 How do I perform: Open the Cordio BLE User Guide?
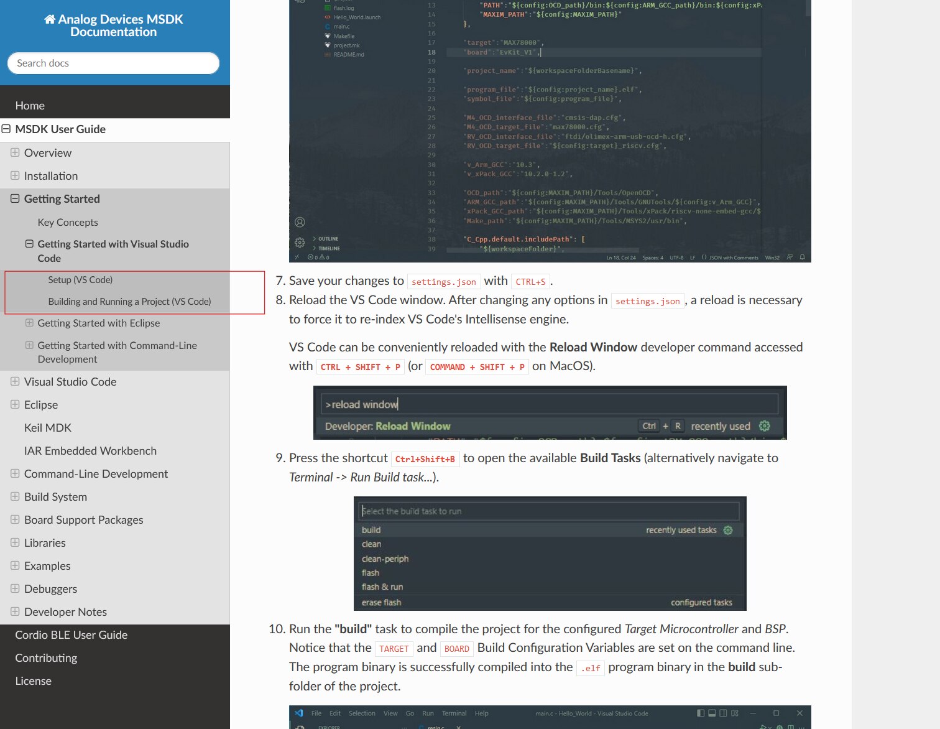(x=71, y=635)
